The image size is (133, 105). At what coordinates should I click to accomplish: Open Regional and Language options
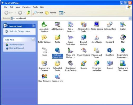[x=123, y=53]
